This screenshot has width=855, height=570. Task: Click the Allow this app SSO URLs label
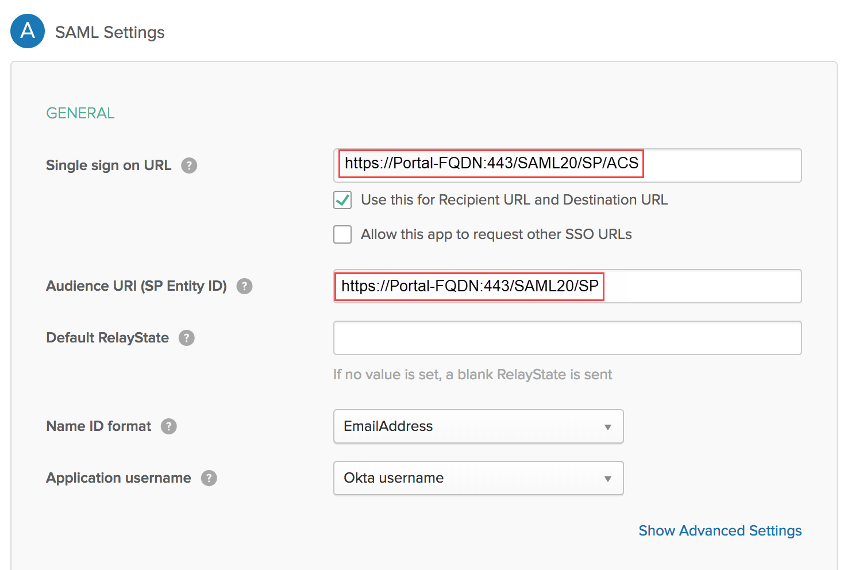pos(496,234)
